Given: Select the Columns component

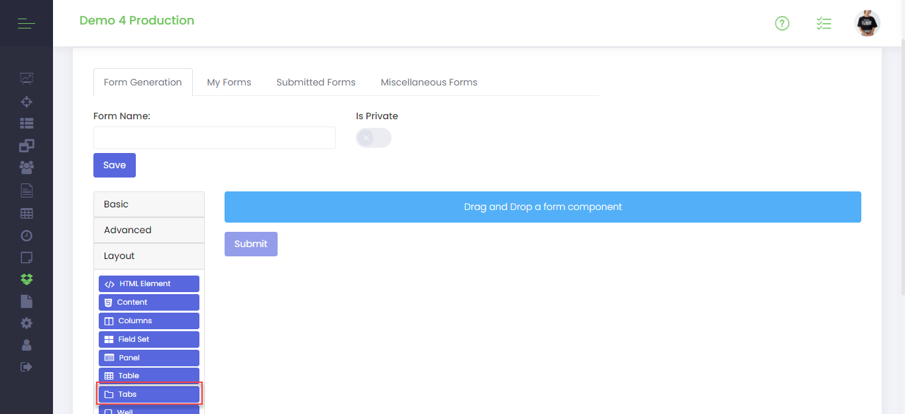Looking at the screenshot, I should pyautogui.click(x=149, y=321).
